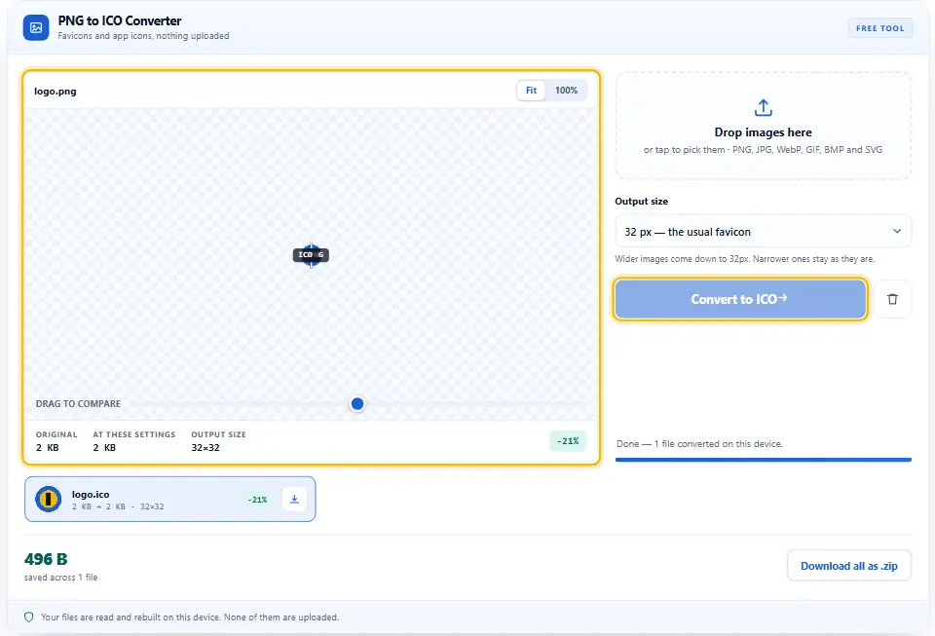Click the saved across 1 file text
The height and width of the screenshot is (636, 935).
click(x=60, y=577)
